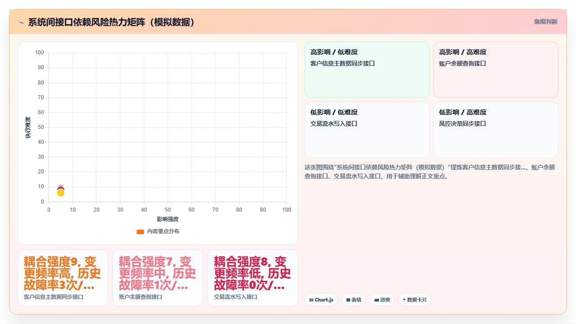576x324 pixels.
Task: Click 风控决策同步接口 in the quadrant card
Action: 463,124
